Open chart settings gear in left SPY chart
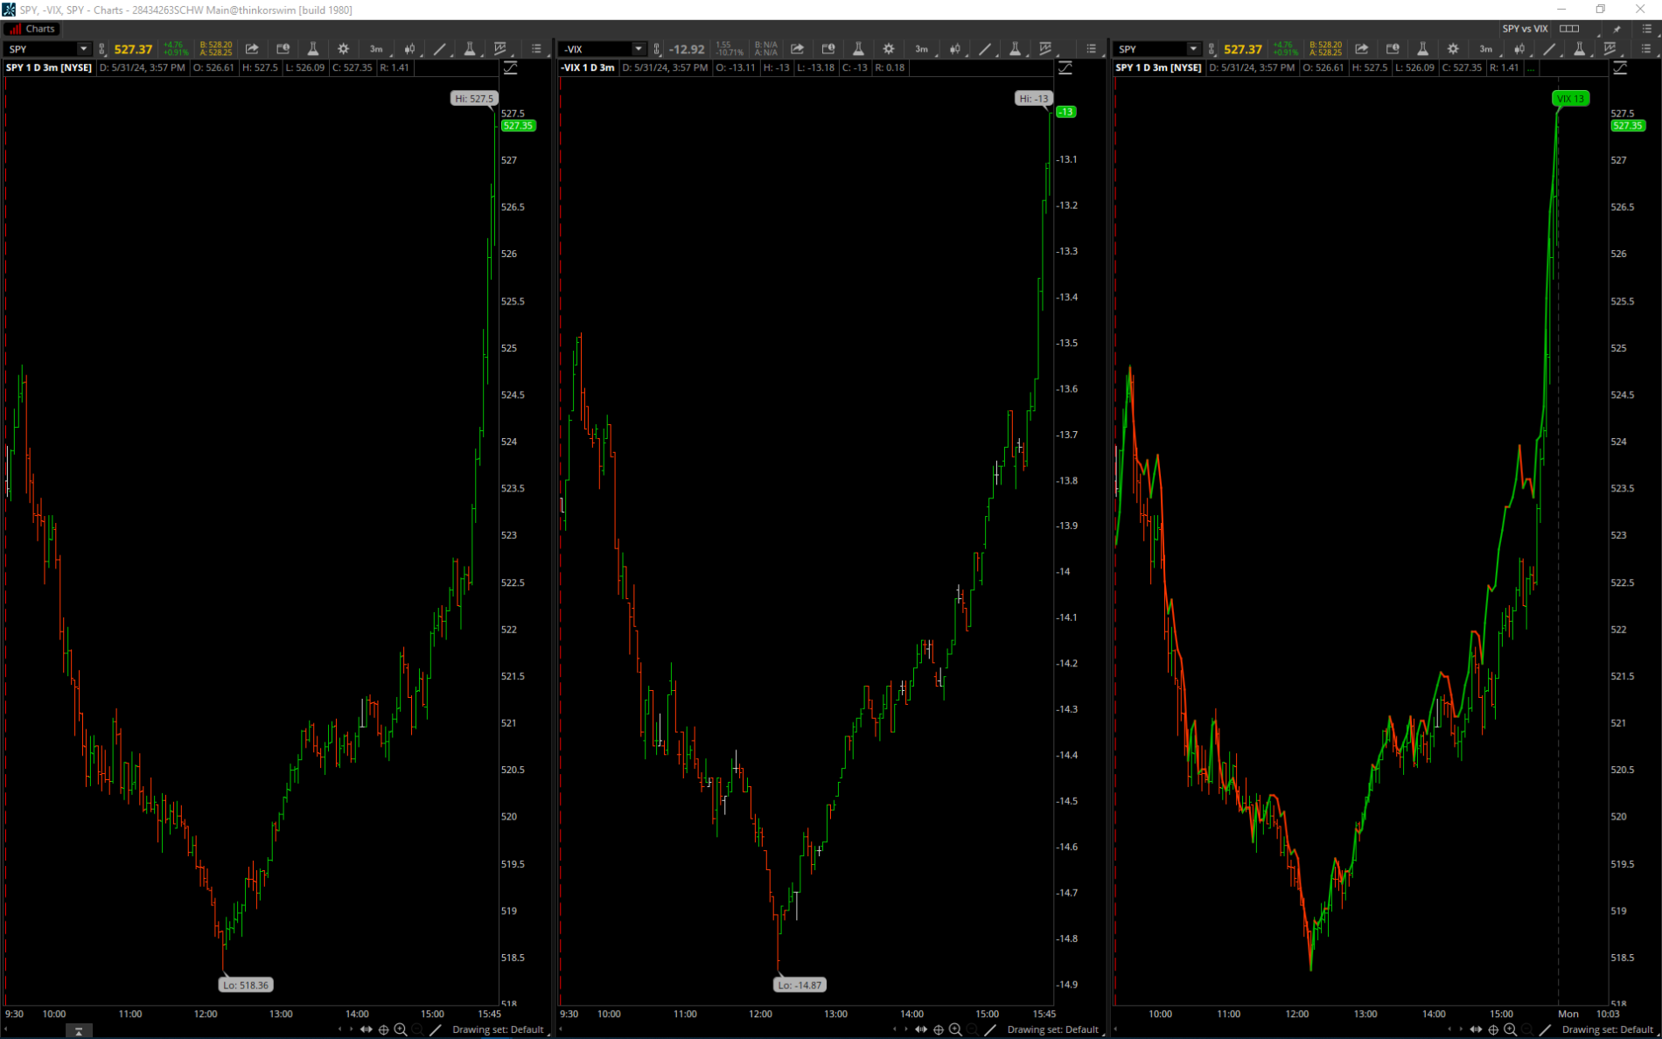Viewport: 1662px width, 1039px height. [343, 49]
